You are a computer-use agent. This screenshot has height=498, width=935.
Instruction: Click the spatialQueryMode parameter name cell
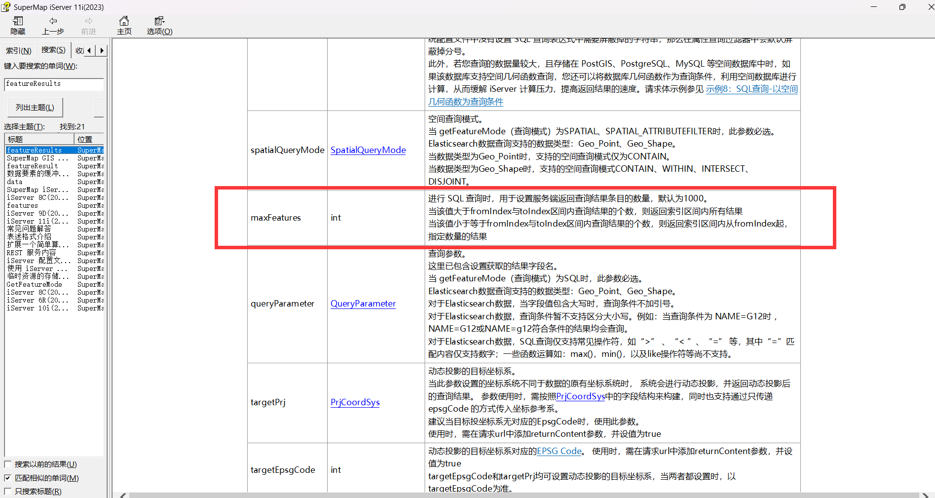pos(287,150)
